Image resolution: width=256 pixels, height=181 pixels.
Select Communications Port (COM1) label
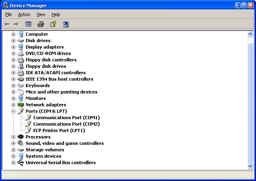[x=66, y=118]
